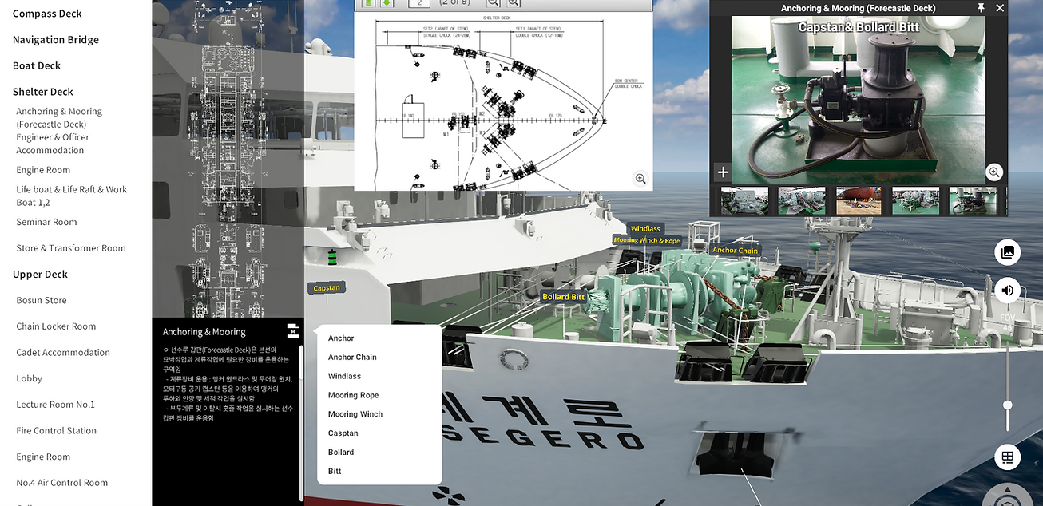The image size is (1043, 506).
Task: Open Lobby in sidebar
Action: pyautogui.click(x=29, y=379)
